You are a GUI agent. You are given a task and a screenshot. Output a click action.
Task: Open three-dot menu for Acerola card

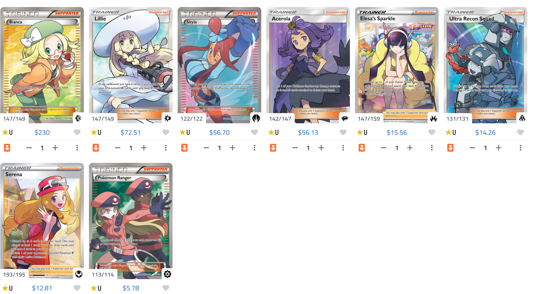(x=343, y=148)
